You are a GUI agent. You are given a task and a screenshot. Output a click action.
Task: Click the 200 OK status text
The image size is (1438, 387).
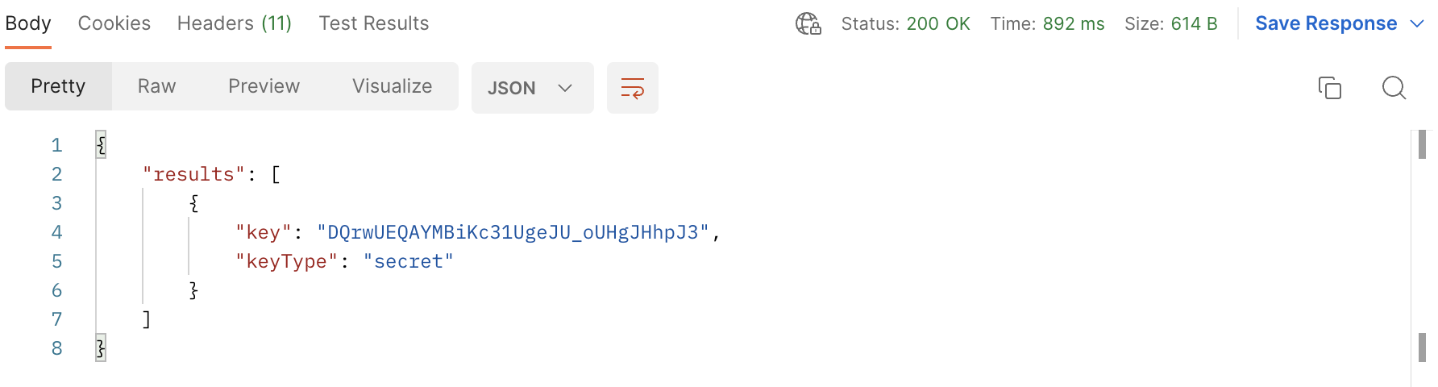pyautogui.click(x=937, y=23)
